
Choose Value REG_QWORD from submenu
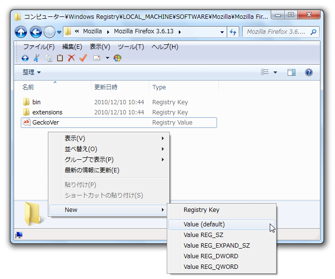coord(221,267)
